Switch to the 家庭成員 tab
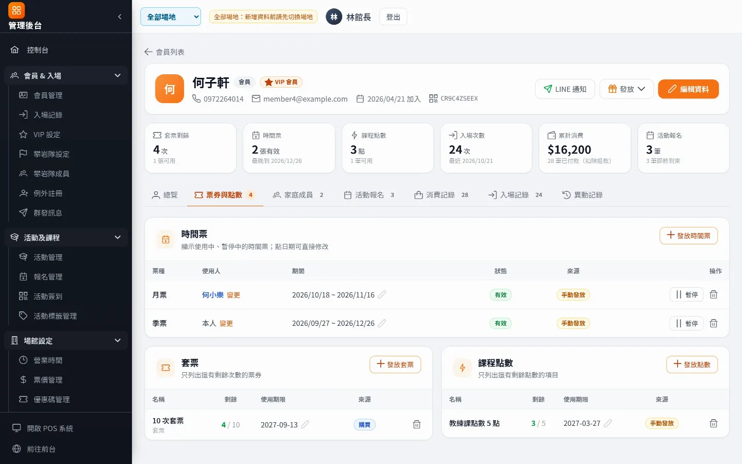The image size is (742, 464). pyautogui.click(x=298, y=195)
